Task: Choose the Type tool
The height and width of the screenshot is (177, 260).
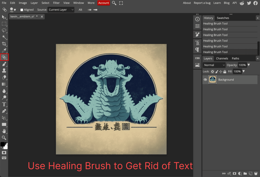Action: tap(4, 104)
